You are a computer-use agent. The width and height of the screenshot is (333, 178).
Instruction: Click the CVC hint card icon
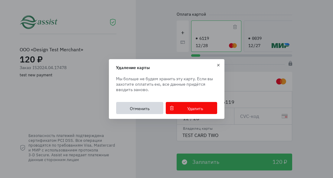tap(284, 116)
